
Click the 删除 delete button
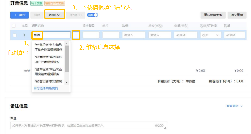click(37, 15)
